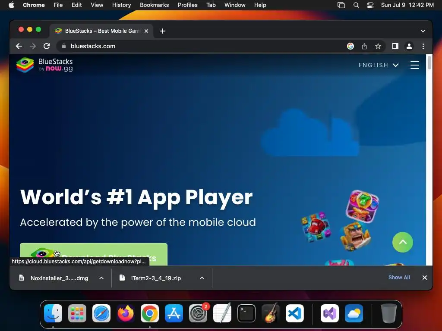Open the View menu
442x331 pixels.
click(97, 5)
